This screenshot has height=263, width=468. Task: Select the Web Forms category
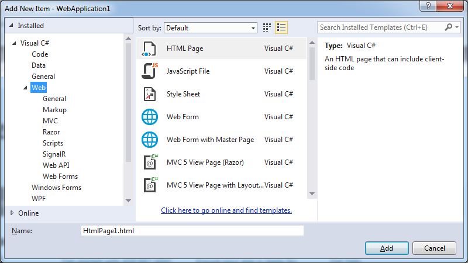[x=60, y=177]
